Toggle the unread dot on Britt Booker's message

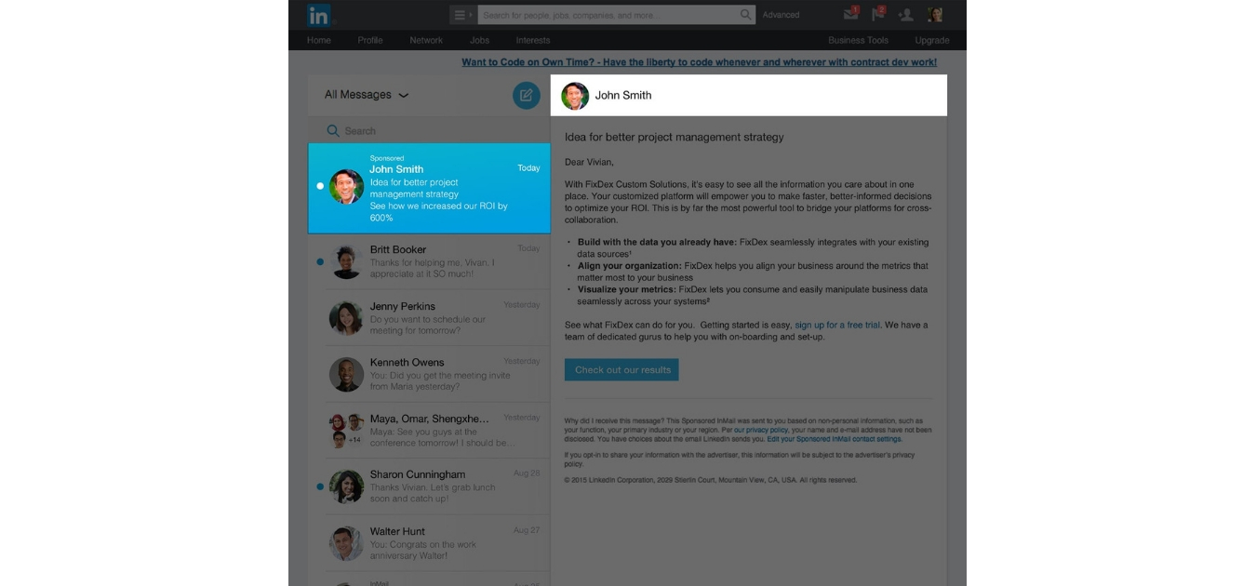(x=320, y=262)
